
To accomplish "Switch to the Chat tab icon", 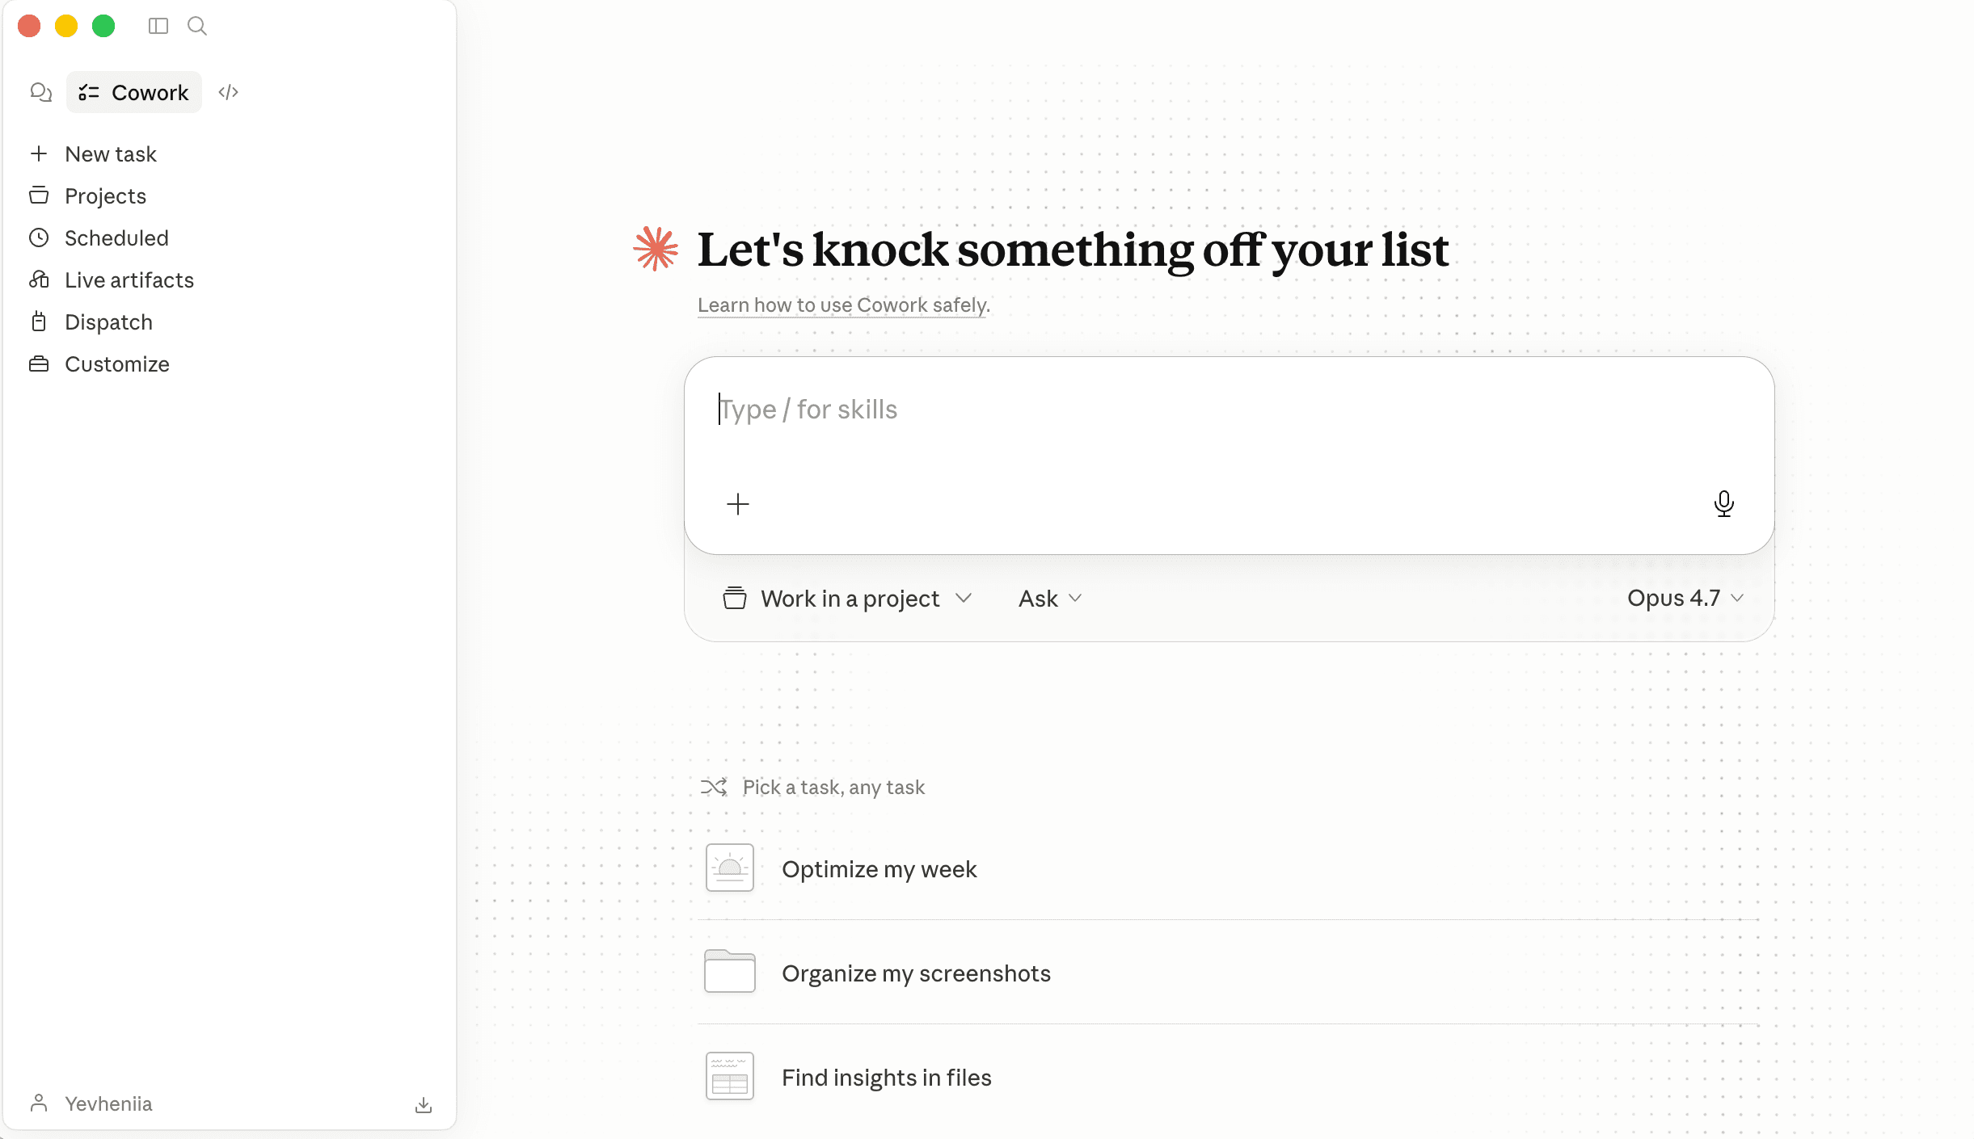I will pyautogui.click(x=40, y=92).
